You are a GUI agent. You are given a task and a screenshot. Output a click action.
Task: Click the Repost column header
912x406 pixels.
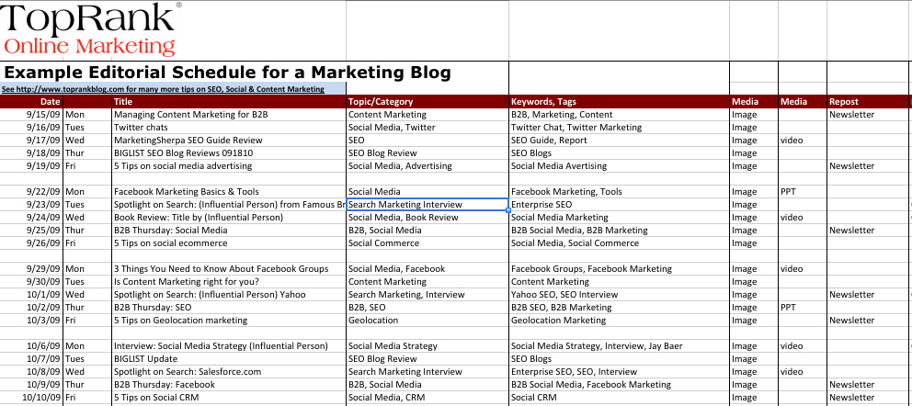(843, 101)
